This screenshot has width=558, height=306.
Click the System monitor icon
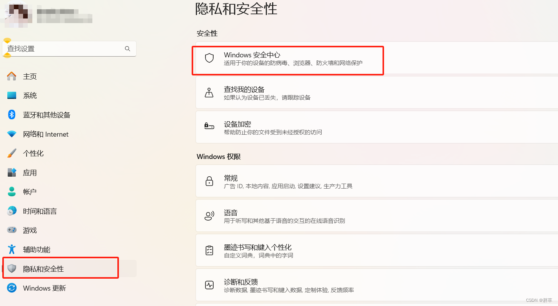12,95
